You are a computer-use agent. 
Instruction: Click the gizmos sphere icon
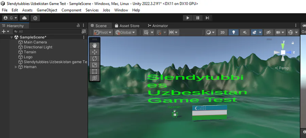pos(291,32)
